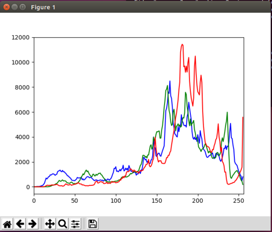Minimize the Figure 1 window
This screenshot has height=232, width=272.
[x=14, y=7]
